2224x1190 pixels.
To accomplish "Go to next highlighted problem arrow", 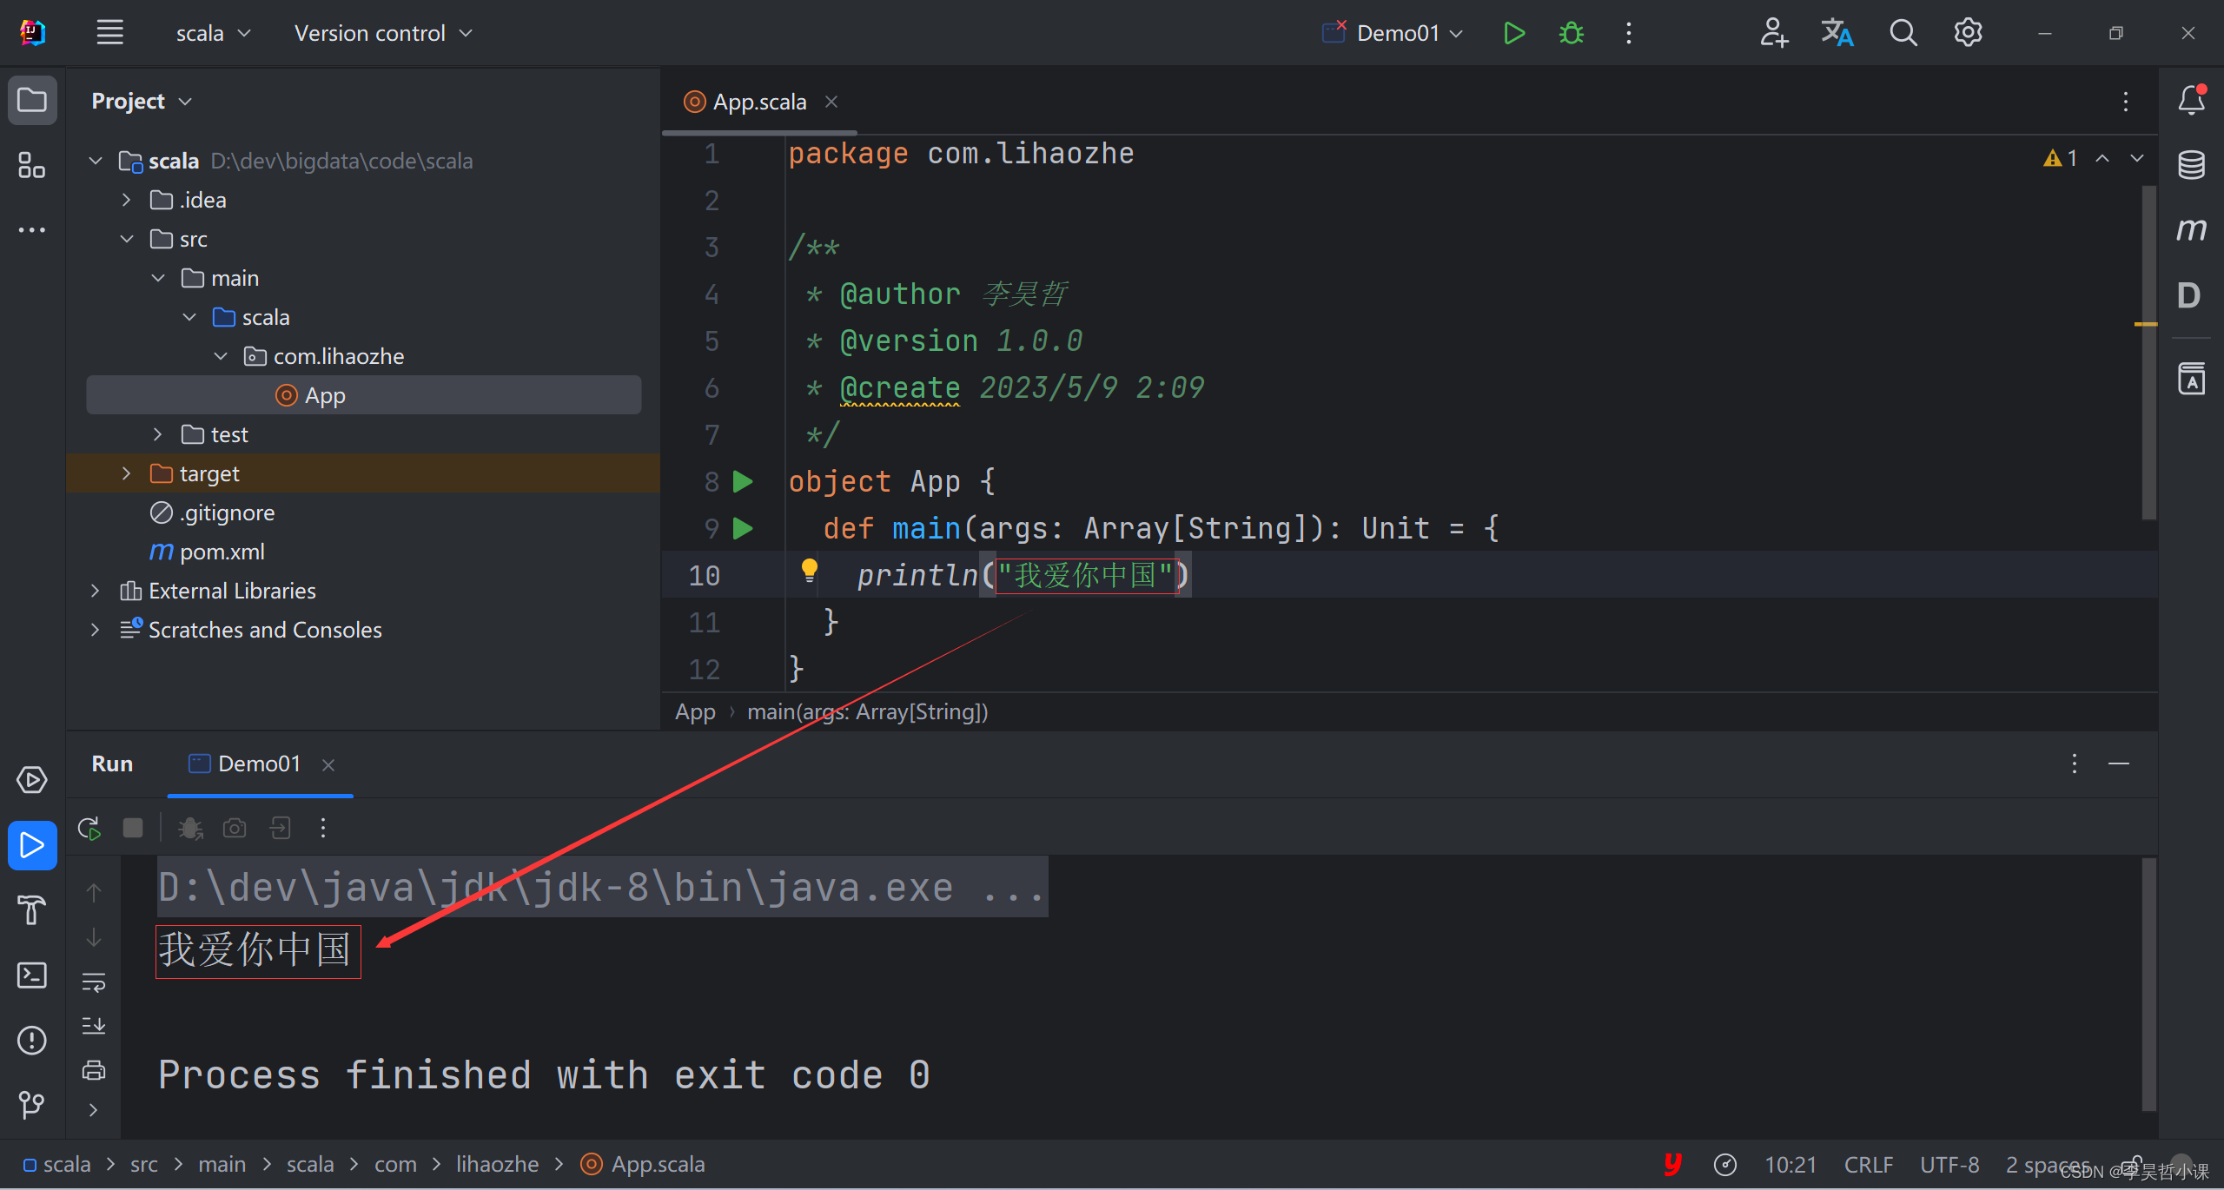I will (x=2137, y=158).
